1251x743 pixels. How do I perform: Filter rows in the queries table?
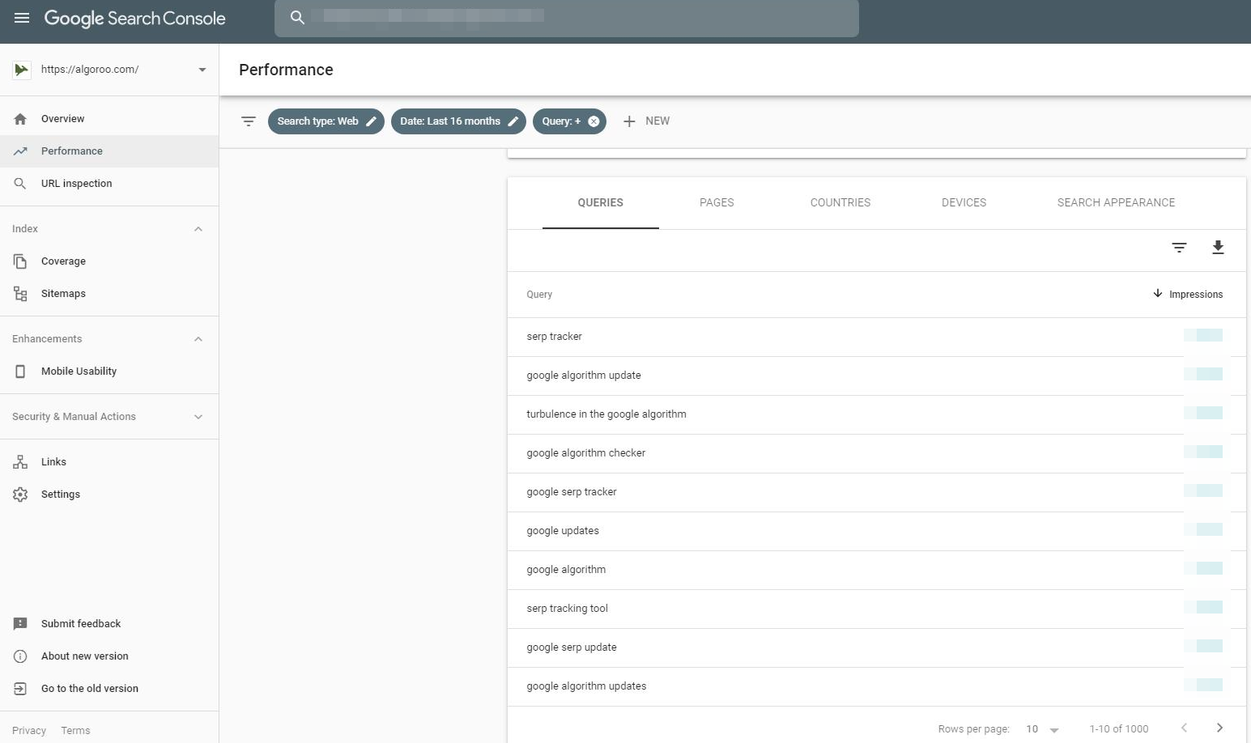[x=1179, y=248]
